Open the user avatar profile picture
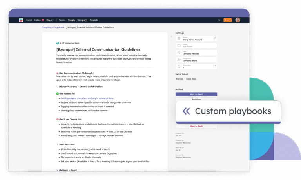 [238, 20]
